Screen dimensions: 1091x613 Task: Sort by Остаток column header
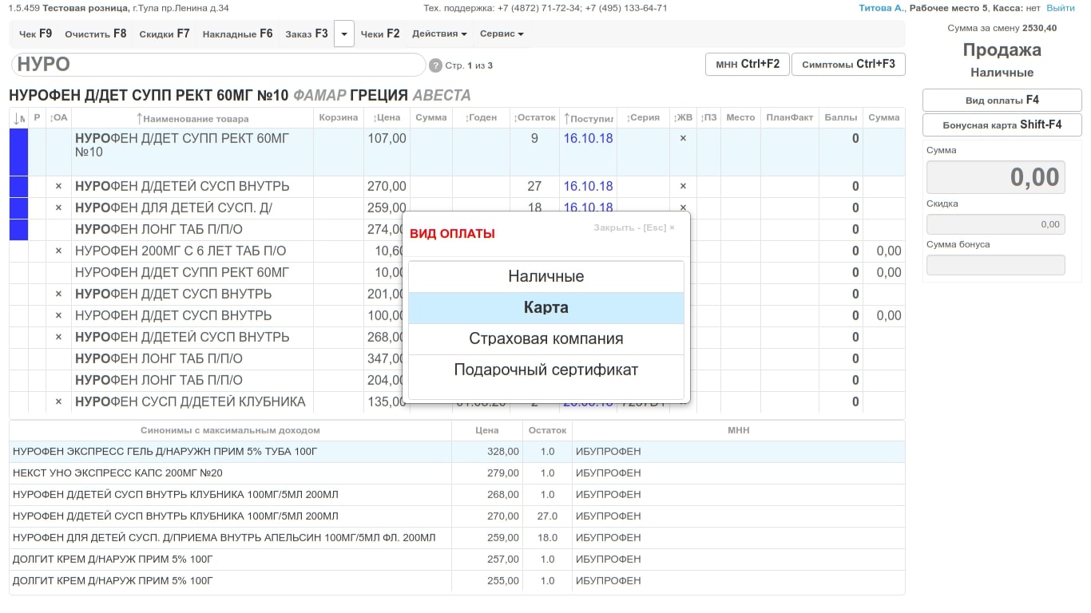coord(534,117)
